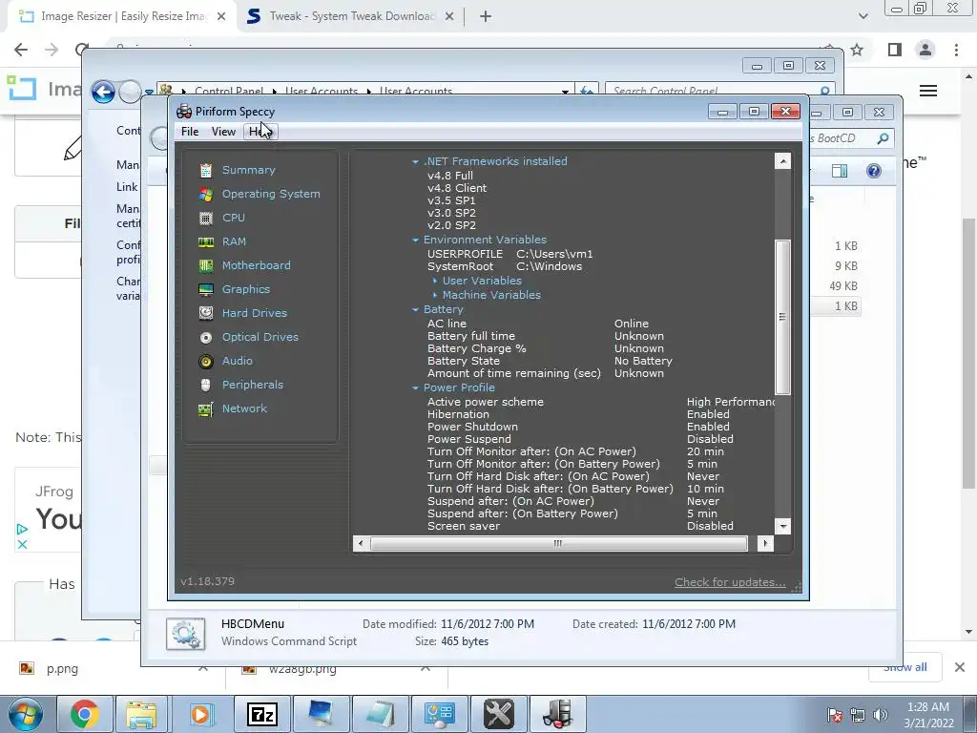This screenshot has height=733, width=977.
Task: Close the Image Resizer tab
Action: pyautogui.click(x=221, y=17)
